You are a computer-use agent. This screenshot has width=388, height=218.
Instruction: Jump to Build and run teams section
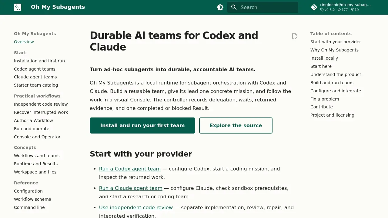(x=332, y=83)
